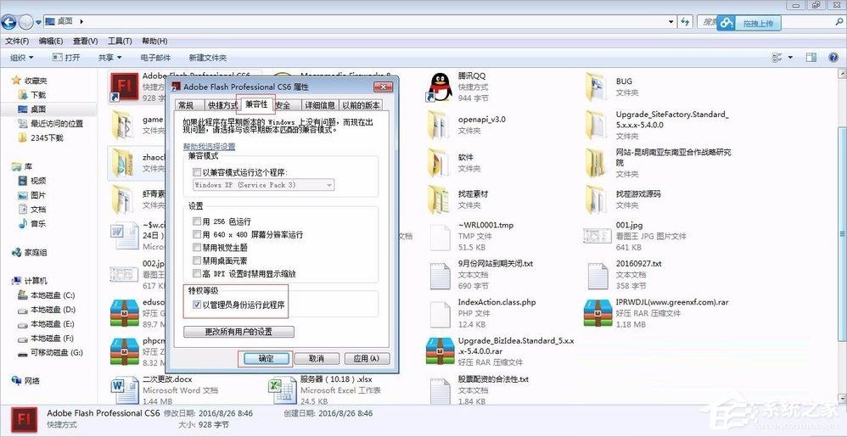Click the 帮助我选择设置 link
This screenshot has width=847, height=437.
[x=210, y=147]
